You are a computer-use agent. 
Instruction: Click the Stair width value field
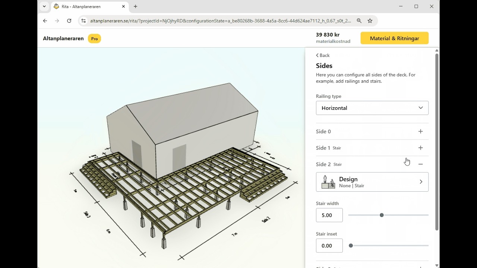(x=329, y=215)
